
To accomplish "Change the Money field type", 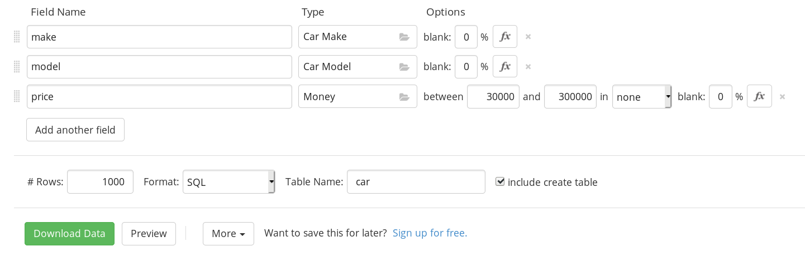I will pos(358,97).
